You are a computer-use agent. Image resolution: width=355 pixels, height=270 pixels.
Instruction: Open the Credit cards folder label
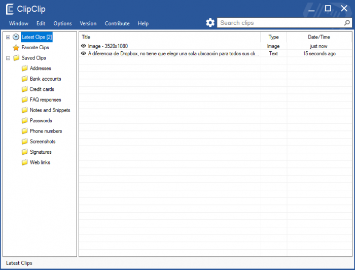click(42, 89)
